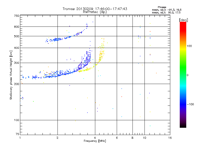Click the y-axis tick label '600'

pos(16,27)
